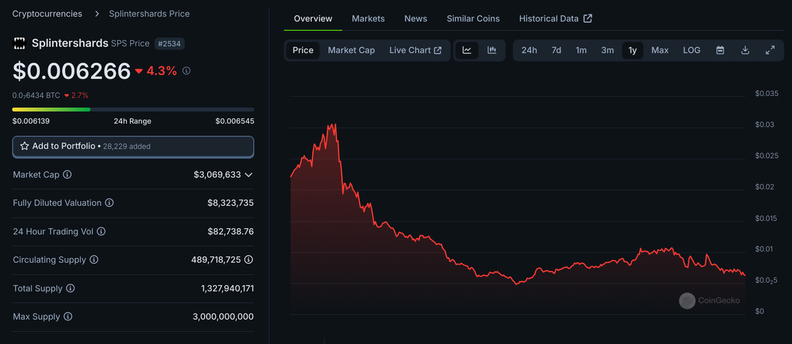Screen dimensions: 792x344
Task: Click Total Supply info icon
Action: click(70, 288)
